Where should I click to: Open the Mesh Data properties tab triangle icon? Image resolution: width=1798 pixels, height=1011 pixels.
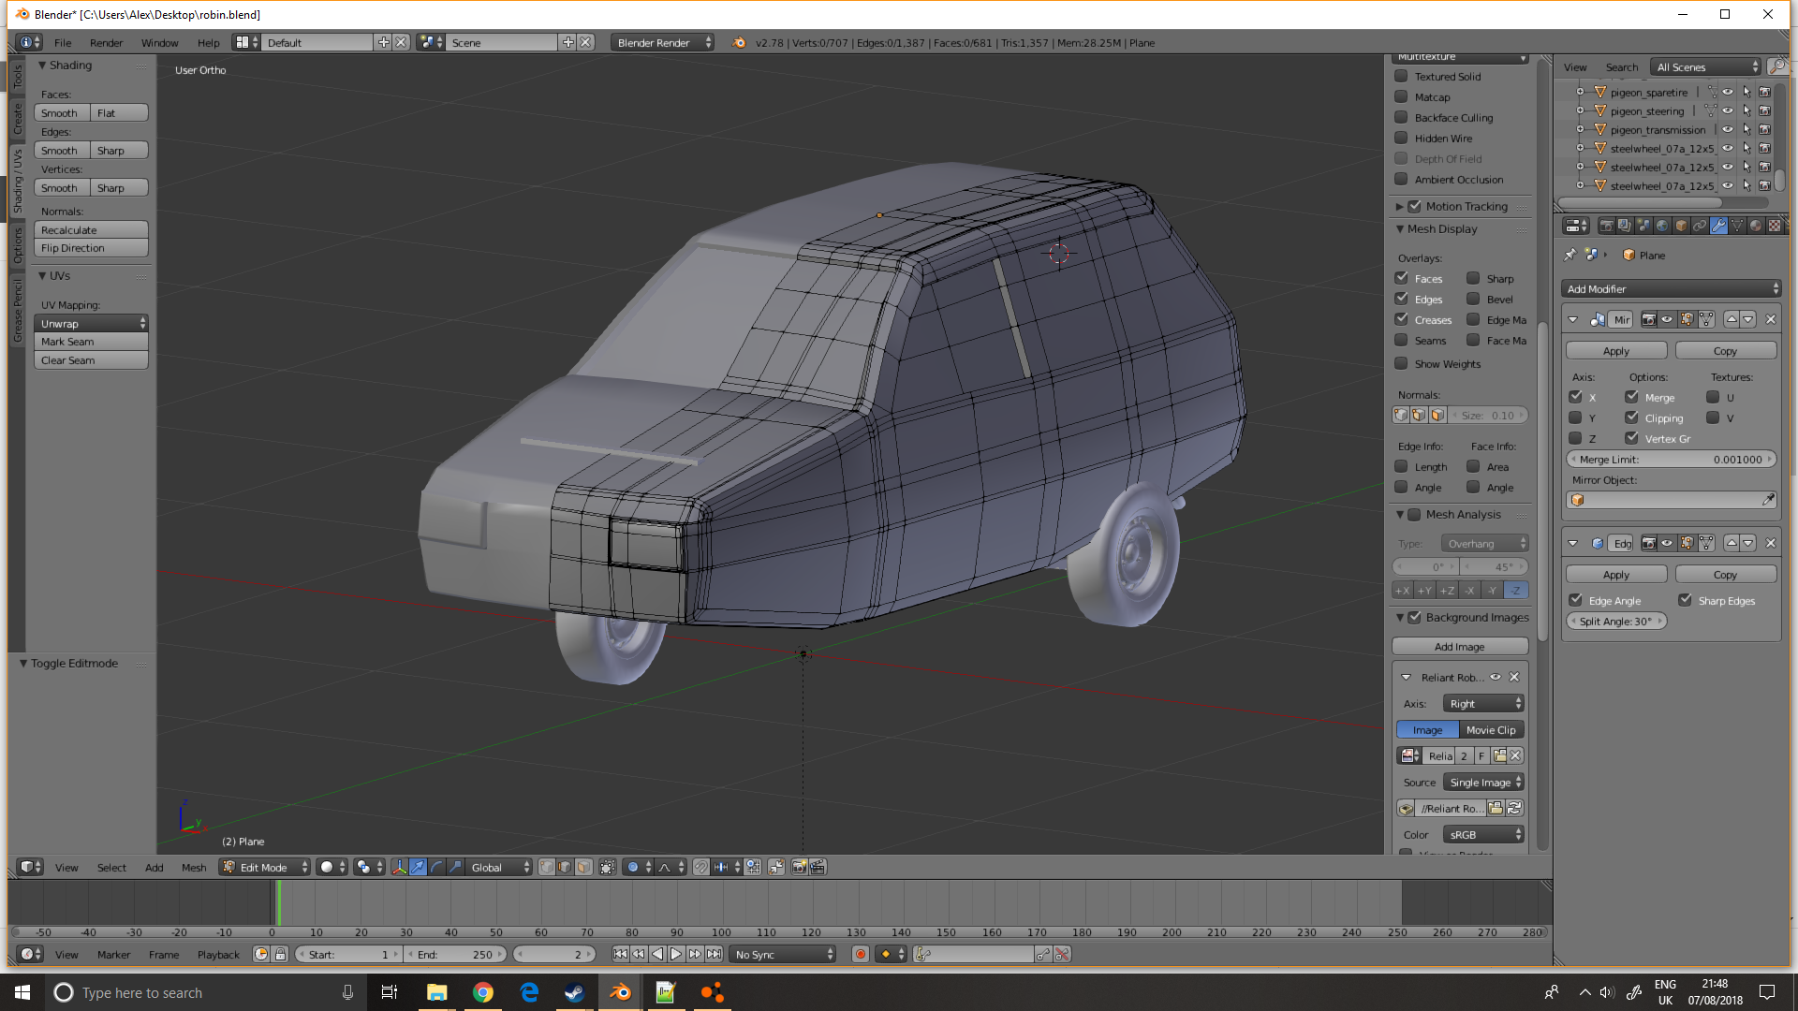(1737, 226)
